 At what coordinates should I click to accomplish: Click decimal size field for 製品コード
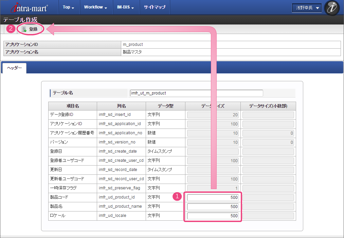point(268,198)
